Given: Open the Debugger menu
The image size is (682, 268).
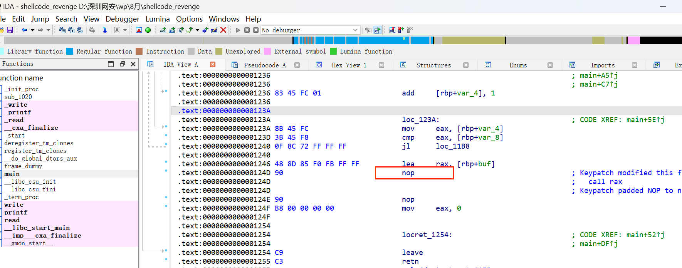Looking at the screenshot, I should tap(122, 19).
